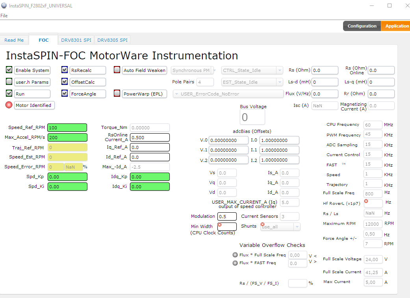Toggle the user.h Params checkbox
Screen dimensions: 410x298
[9, 81]
